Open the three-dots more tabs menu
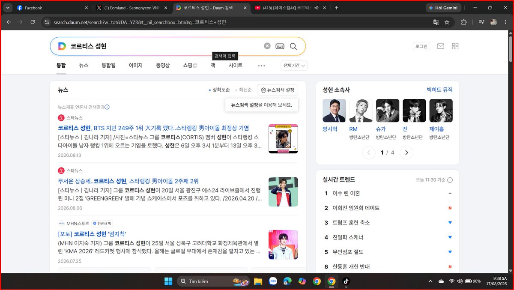Viewport: 514px width, 290px height. (x=262, y=66)
